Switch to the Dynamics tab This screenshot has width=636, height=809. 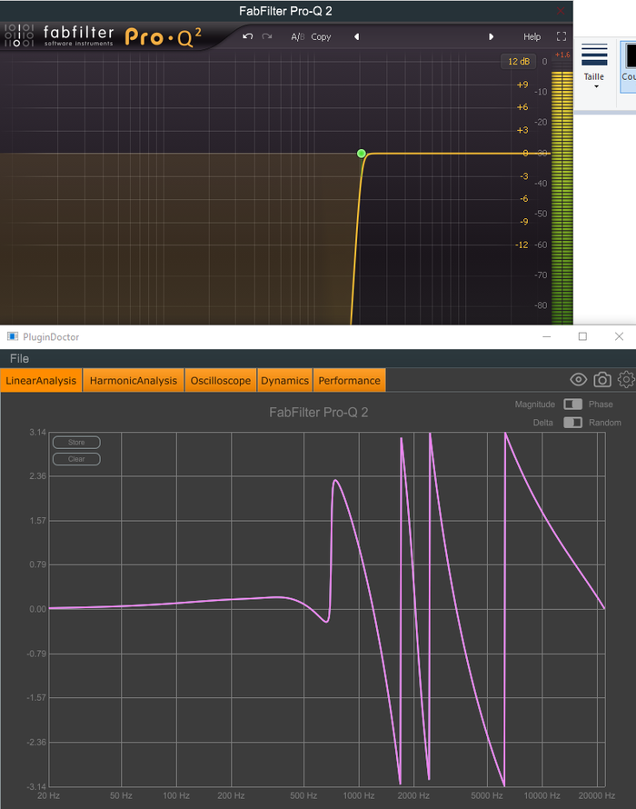284,381
